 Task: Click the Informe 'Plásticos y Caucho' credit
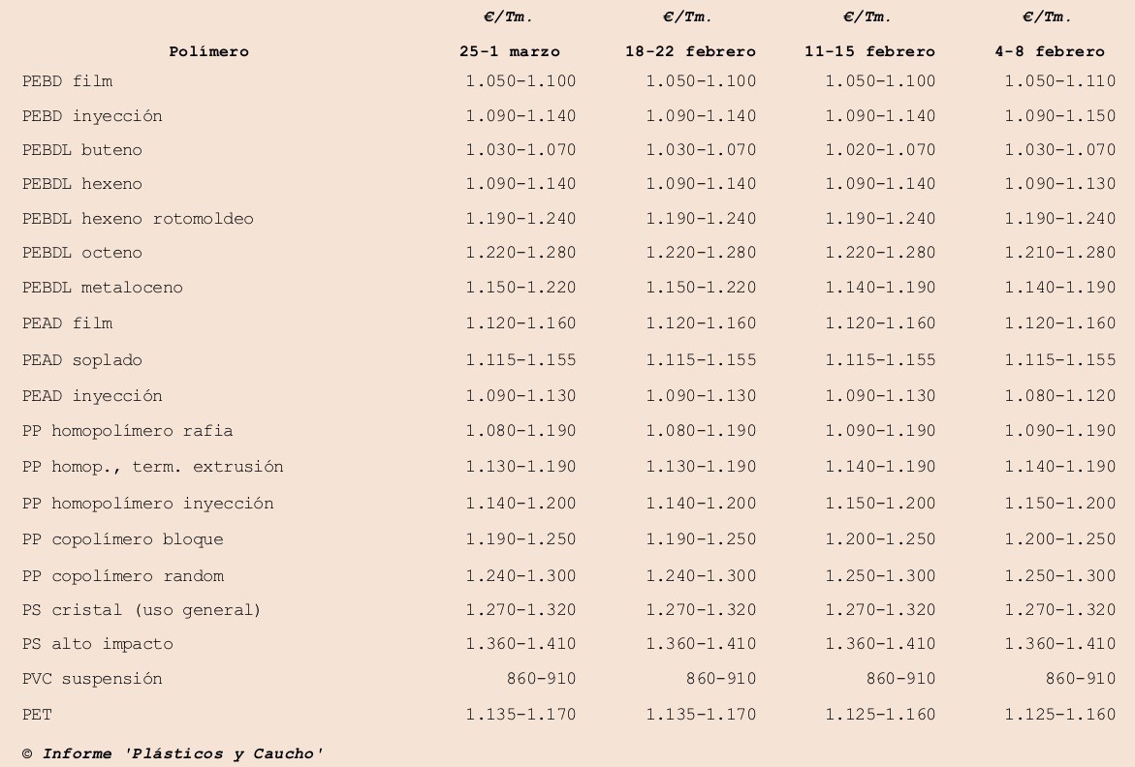pos(173,753)
